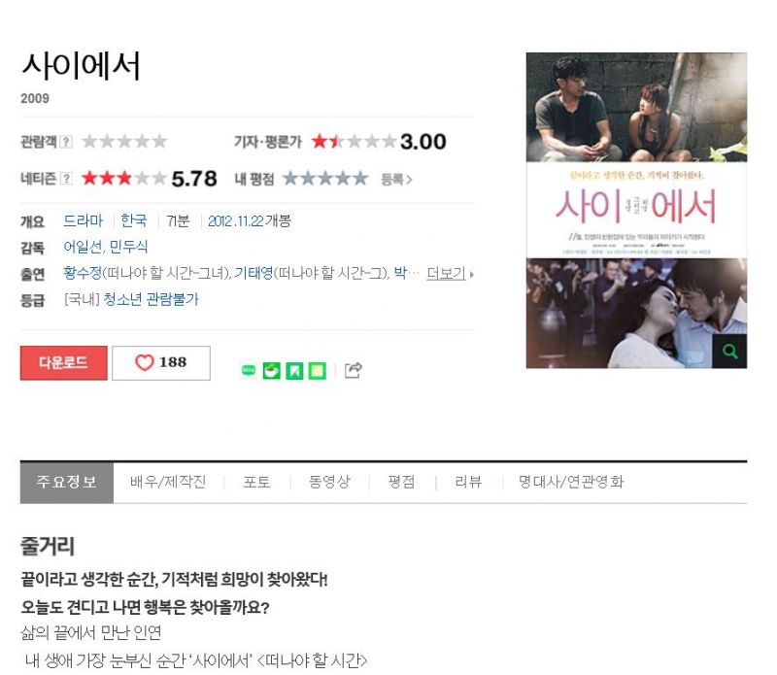
Task: Click the 사이에서 movie poster
Action: (x=636, y=210)
